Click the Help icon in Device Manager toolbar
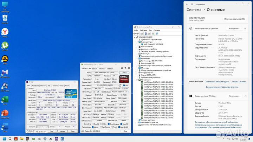The width and height of the screenshot is (253, 142). pos(145,34)
